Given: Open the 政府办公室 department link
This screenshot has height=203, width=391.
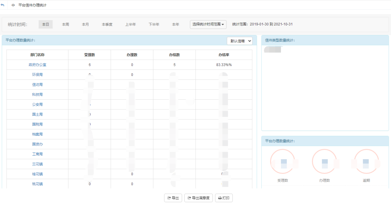Looking at the screenshot, I should pyautogui.click(x=37, y=65).
